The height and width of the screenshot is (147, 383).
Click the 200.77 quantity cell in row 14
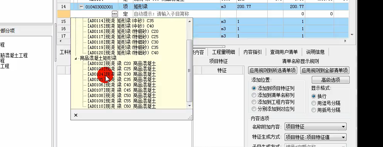point(252,7)
